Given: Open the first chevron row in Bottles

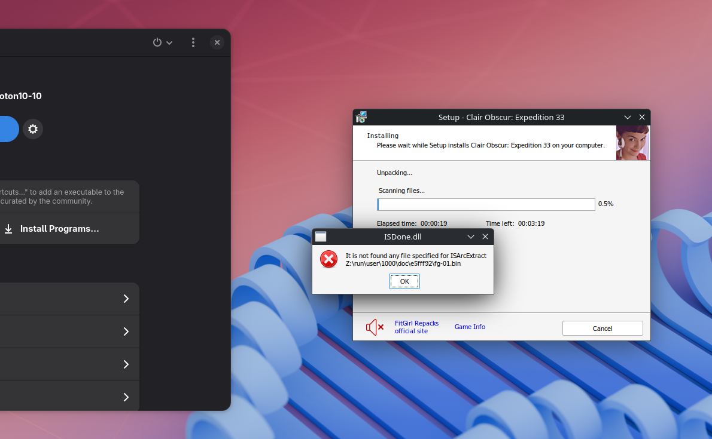Looking at the screenshot, I should [x=69, y=299].
